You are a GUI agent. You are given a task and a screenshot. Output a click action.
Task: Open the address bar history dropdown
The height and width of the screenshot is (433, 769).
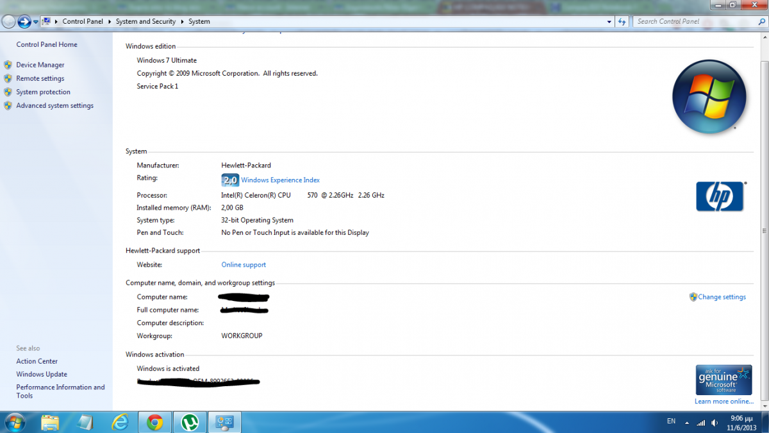pos(609,21)
